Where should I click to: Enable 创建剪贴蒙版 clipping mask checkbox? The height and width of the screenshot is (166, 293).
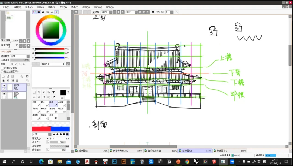2,68
